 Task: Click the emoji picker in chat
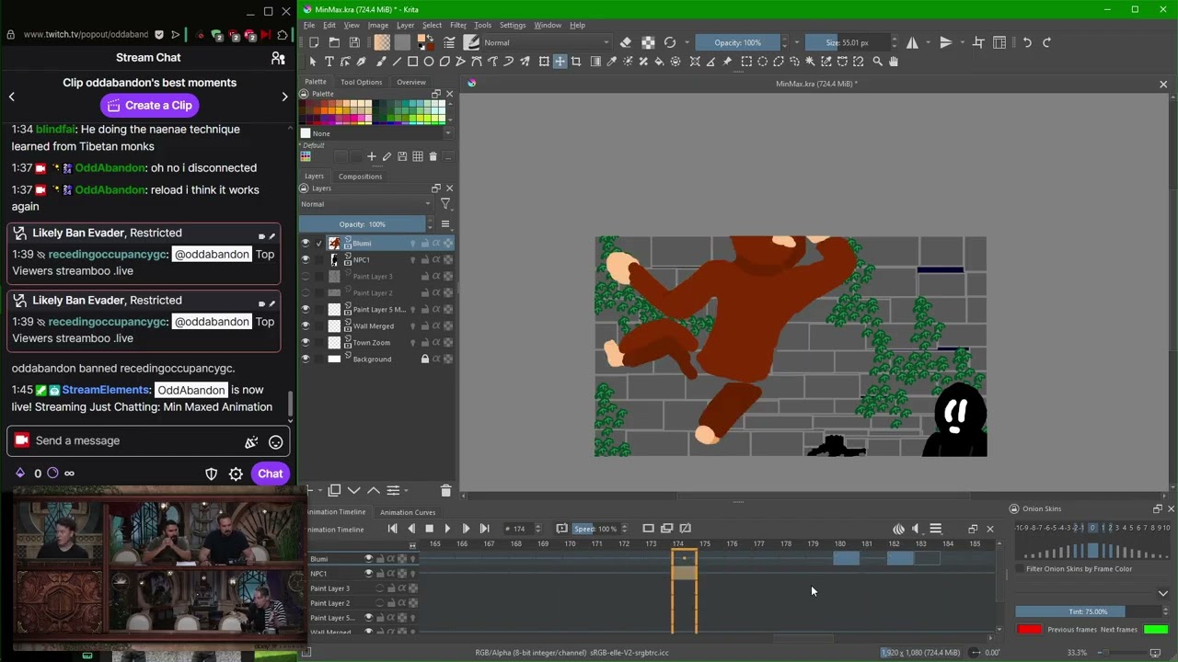pyautogui.click(x=275, y=442)
